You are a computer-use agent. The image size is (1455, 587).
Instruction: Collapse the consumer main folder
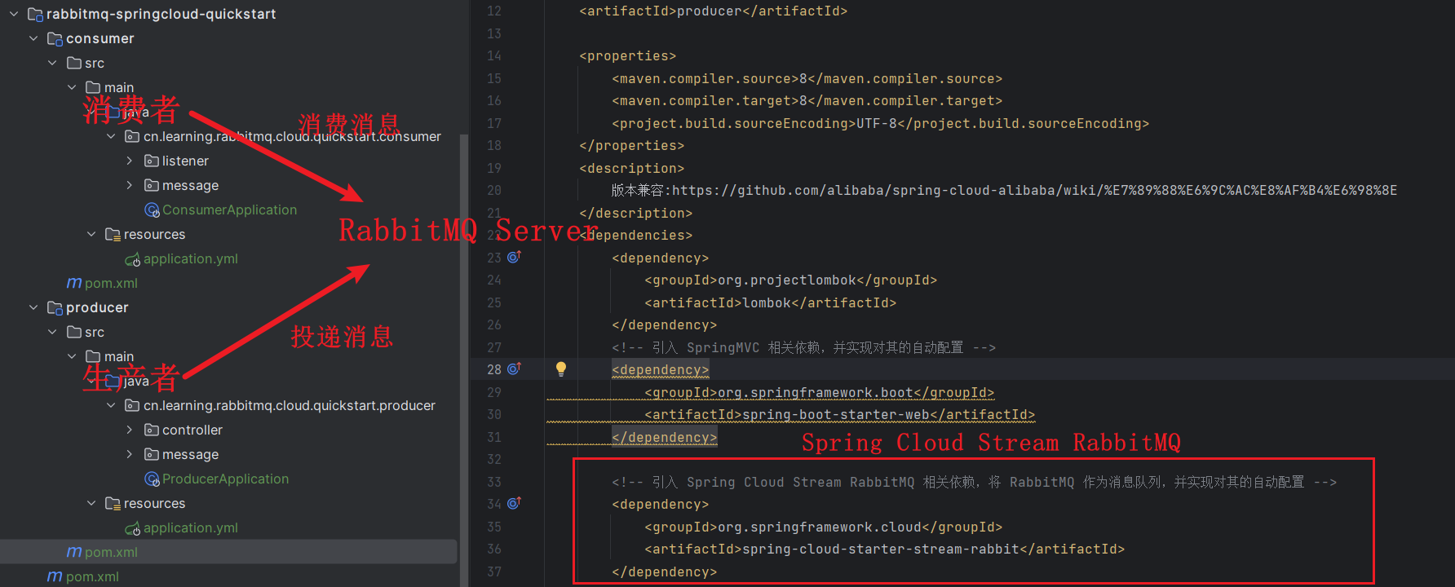[72, 87]
